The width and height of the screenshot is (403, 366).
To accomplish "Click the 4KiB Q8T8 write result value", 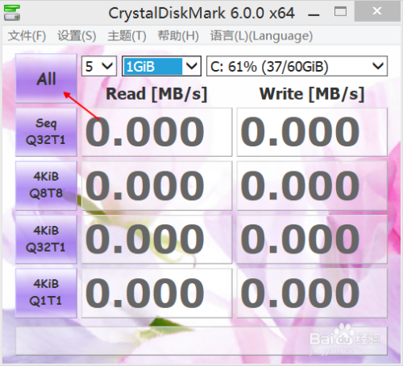I will 312,185.
